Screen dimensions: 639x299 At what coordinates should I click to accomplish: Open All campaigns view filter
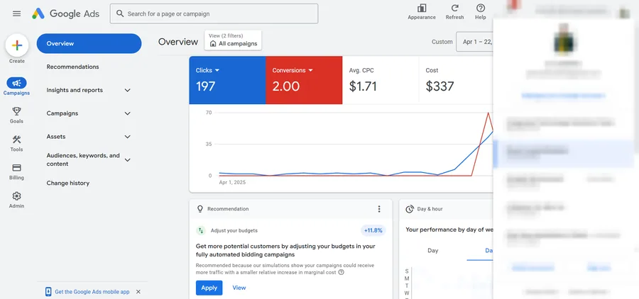(233, 40)
